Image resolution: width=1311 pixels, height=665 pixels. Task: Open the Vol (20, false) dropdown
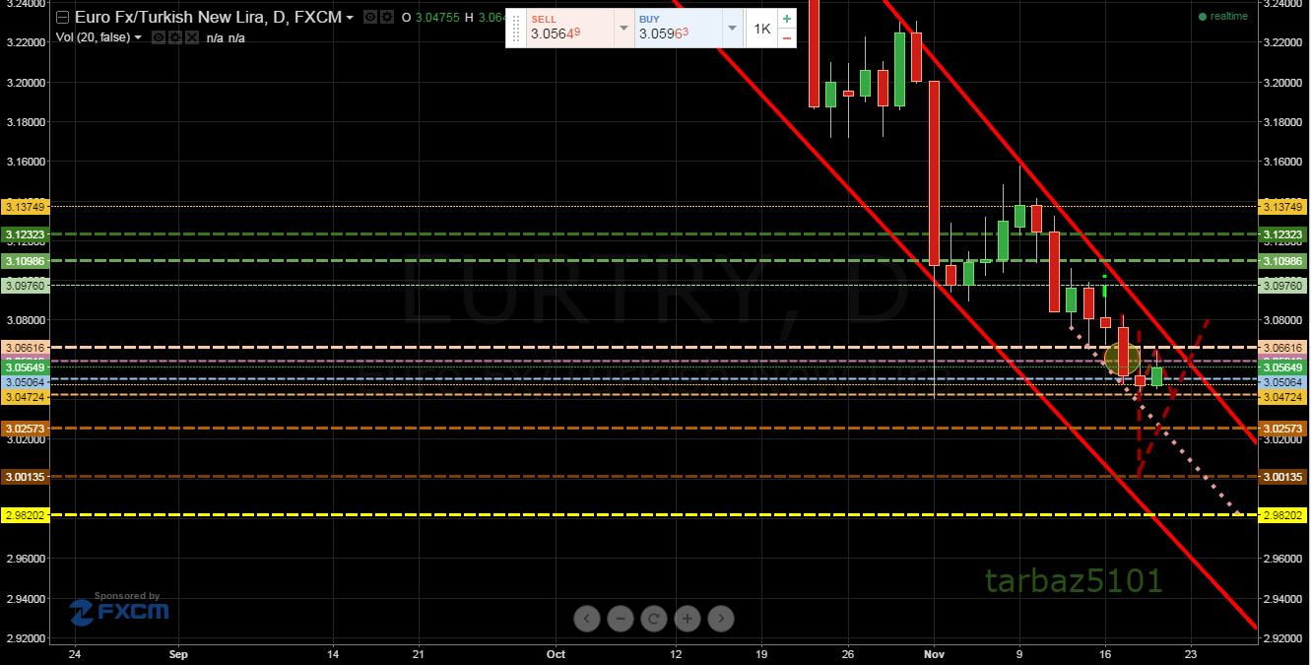pyautogui.click(x=138, y=37)
